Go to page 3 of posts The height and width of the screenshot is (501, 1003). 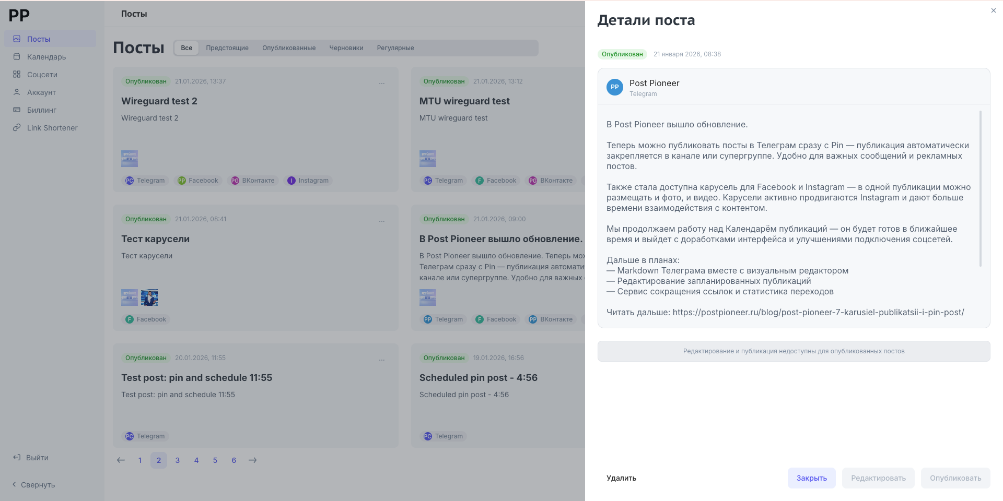click(178, 460)
